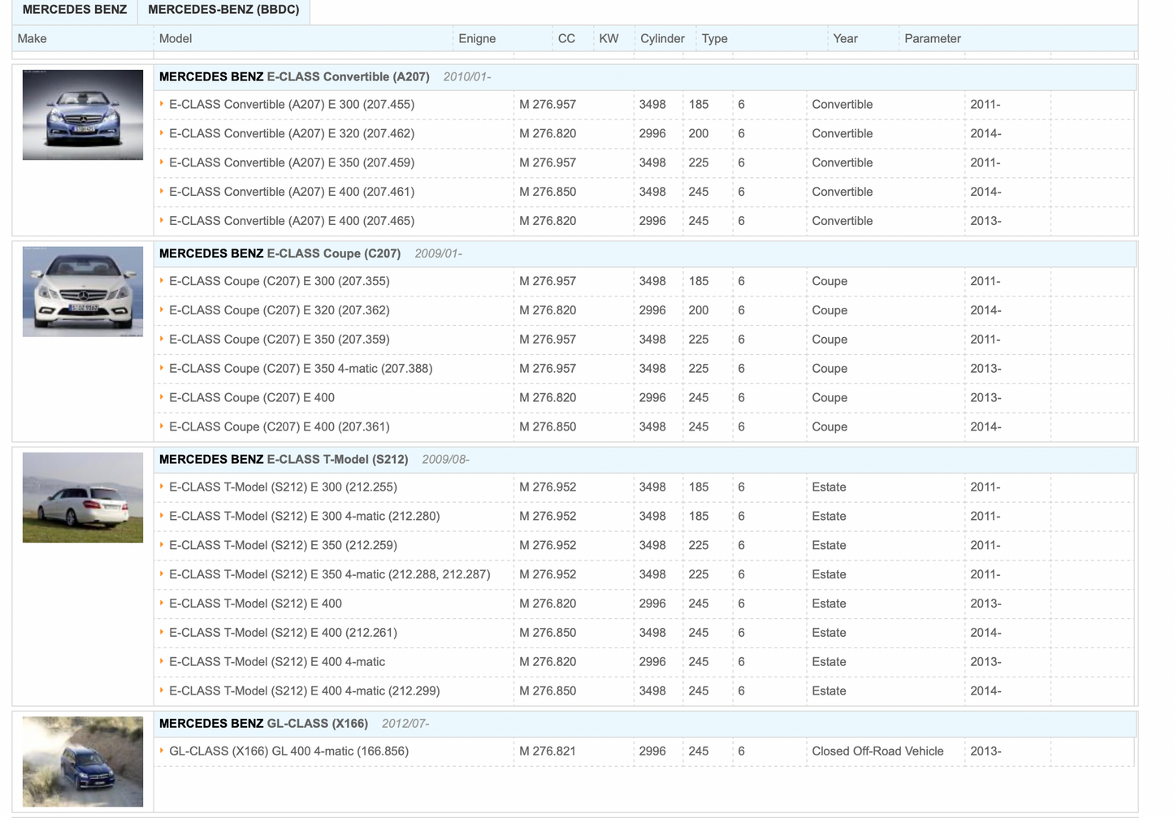Select the 2009/01- date beside Coupe heading

click(439, 253)
